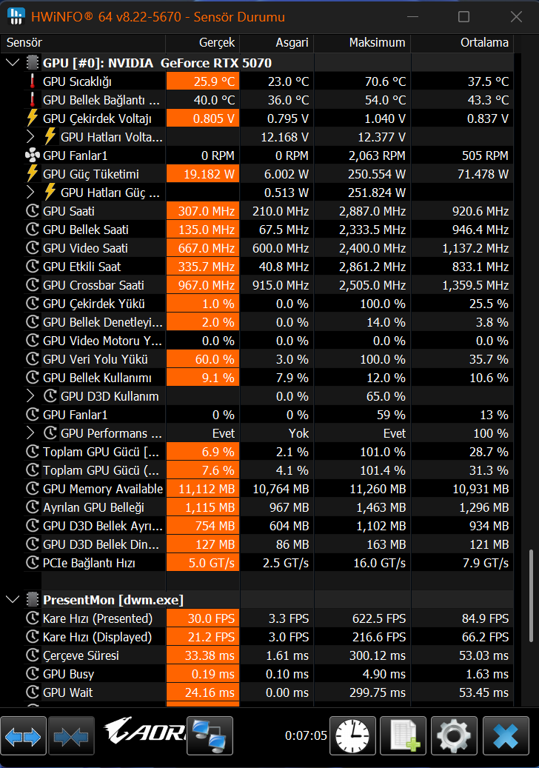Click the Ortalama column header
Screen dimensions: 539x768
(x=462, y=43)
